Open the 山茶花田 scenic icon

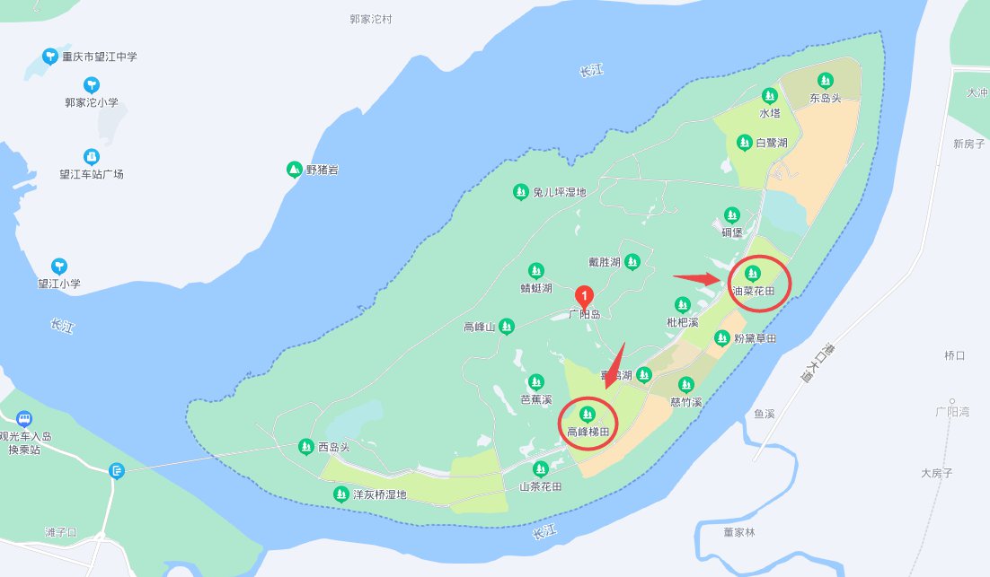point(541,469)
